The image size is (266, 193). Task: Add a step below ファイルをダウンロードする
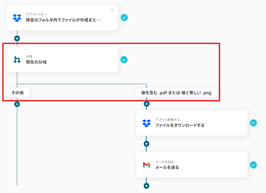pos(147,144)
